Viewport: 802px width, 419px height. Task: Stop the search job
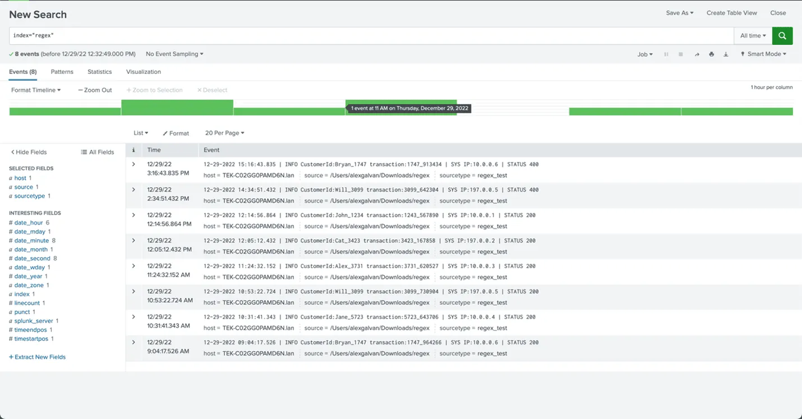point(681,54)
